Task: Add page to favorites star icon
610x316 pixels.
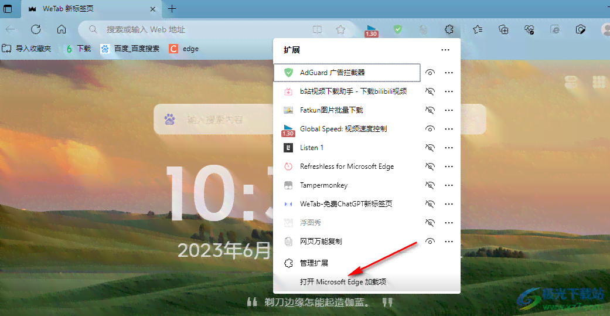Action: tap(341, 29)
